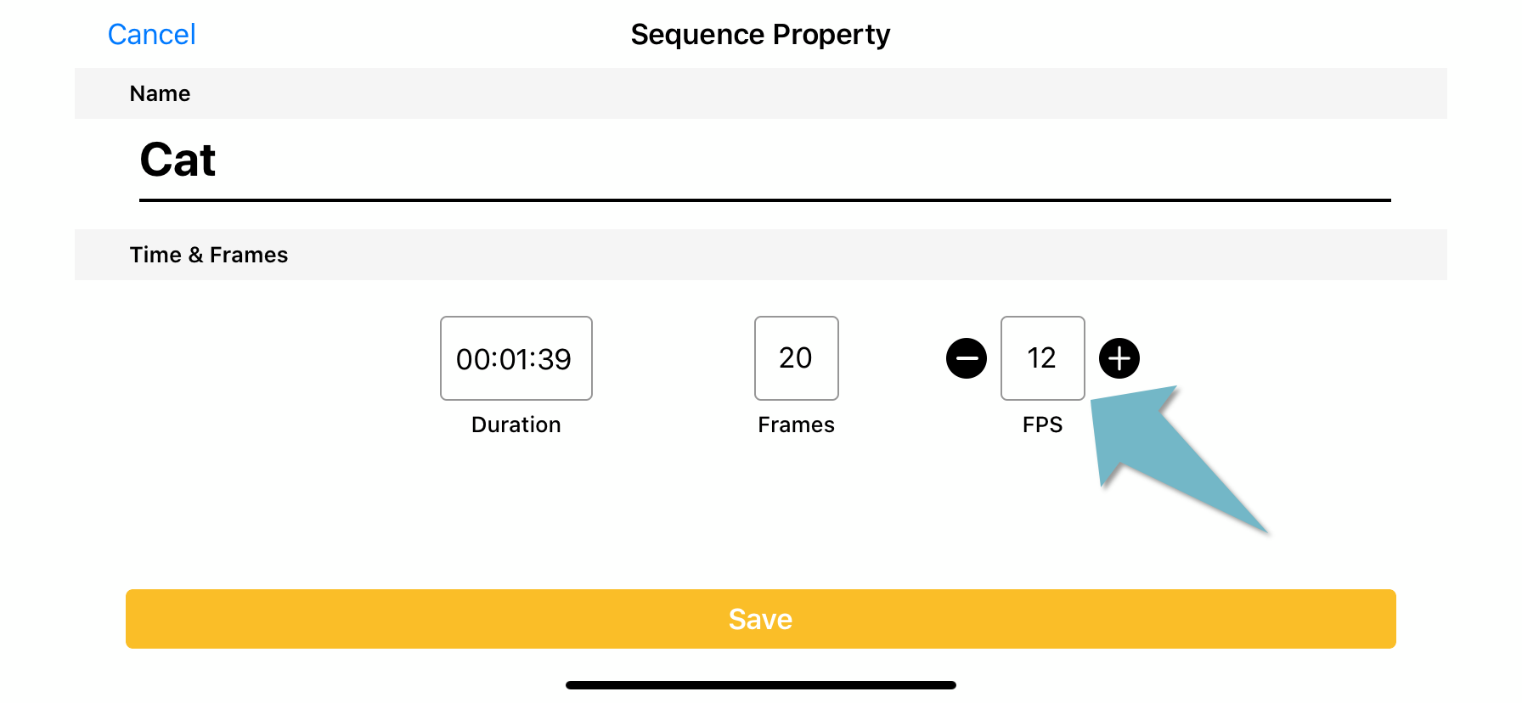1522x703 pixels.
Task: Click the black underline beneath the name
Action: click(x=765, y=200)
